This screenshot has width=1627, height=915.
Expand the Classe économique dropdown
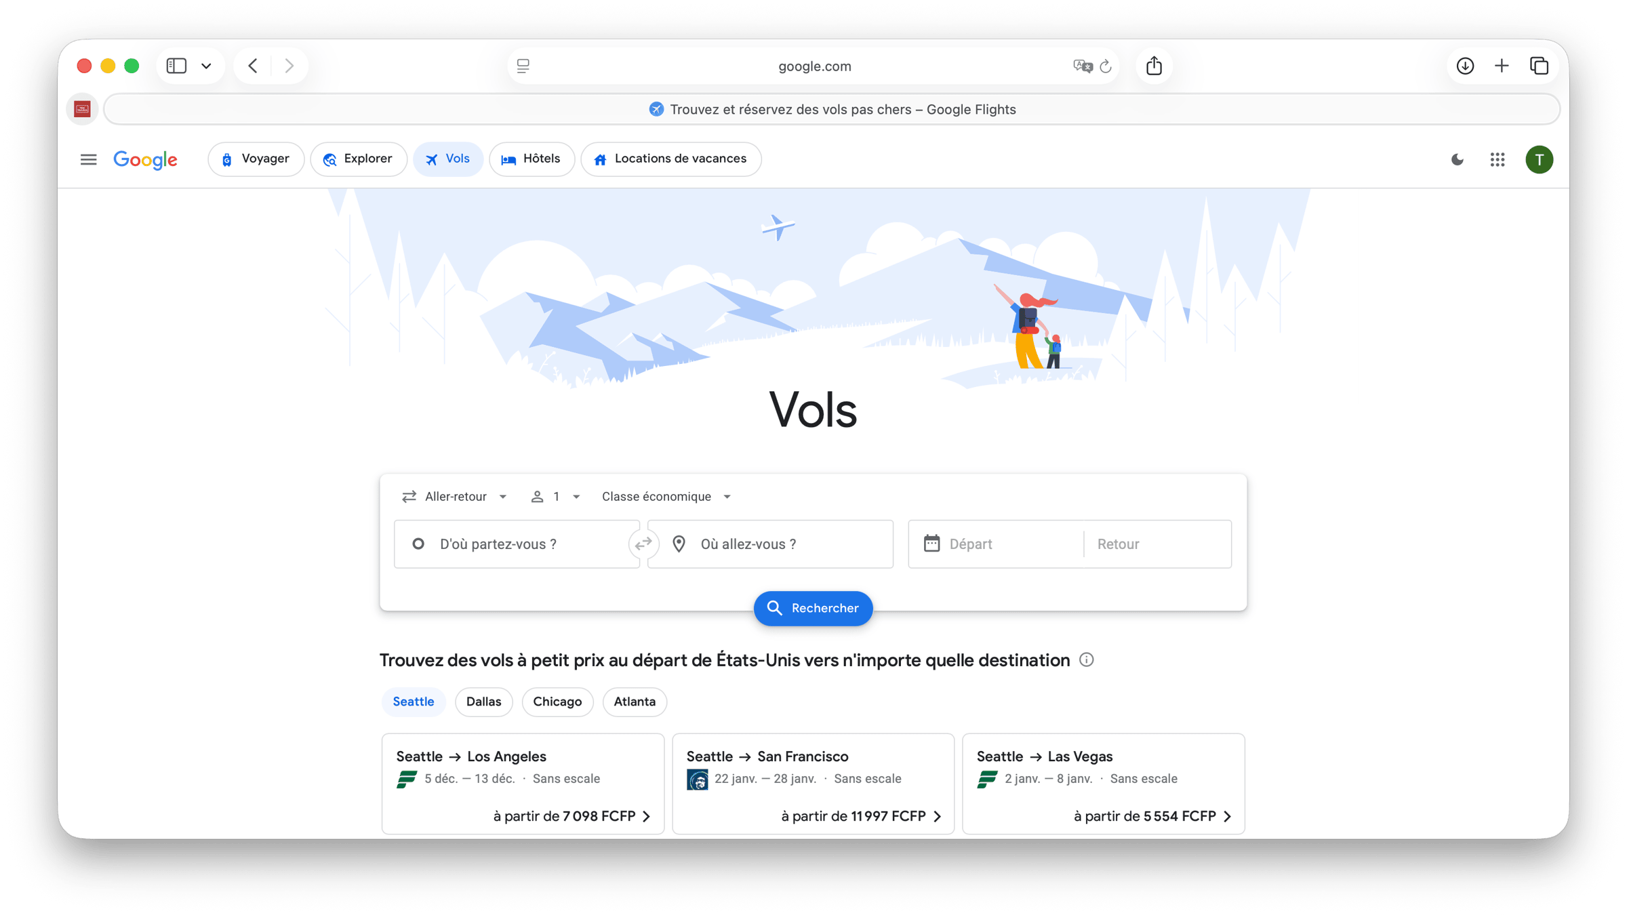point(666,496)
